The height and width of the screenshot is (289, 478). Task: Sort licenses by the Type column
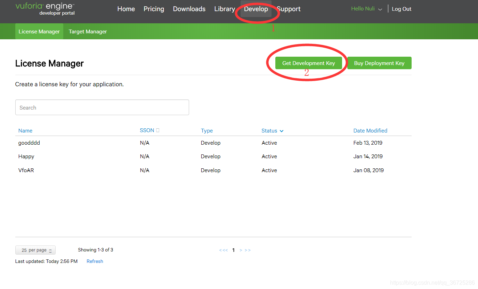click(207, 131)
